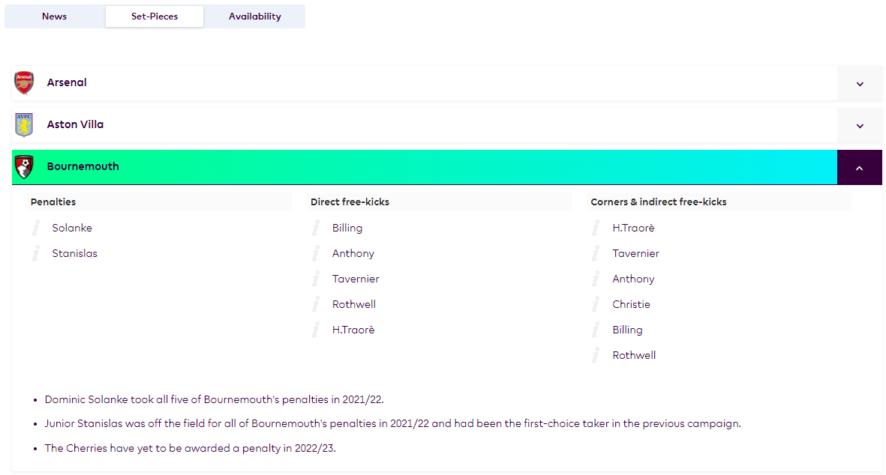Show info for H.Traorè direct free-kicks
This screenshot has height=475, width=886.
click(x=317, y=330)
